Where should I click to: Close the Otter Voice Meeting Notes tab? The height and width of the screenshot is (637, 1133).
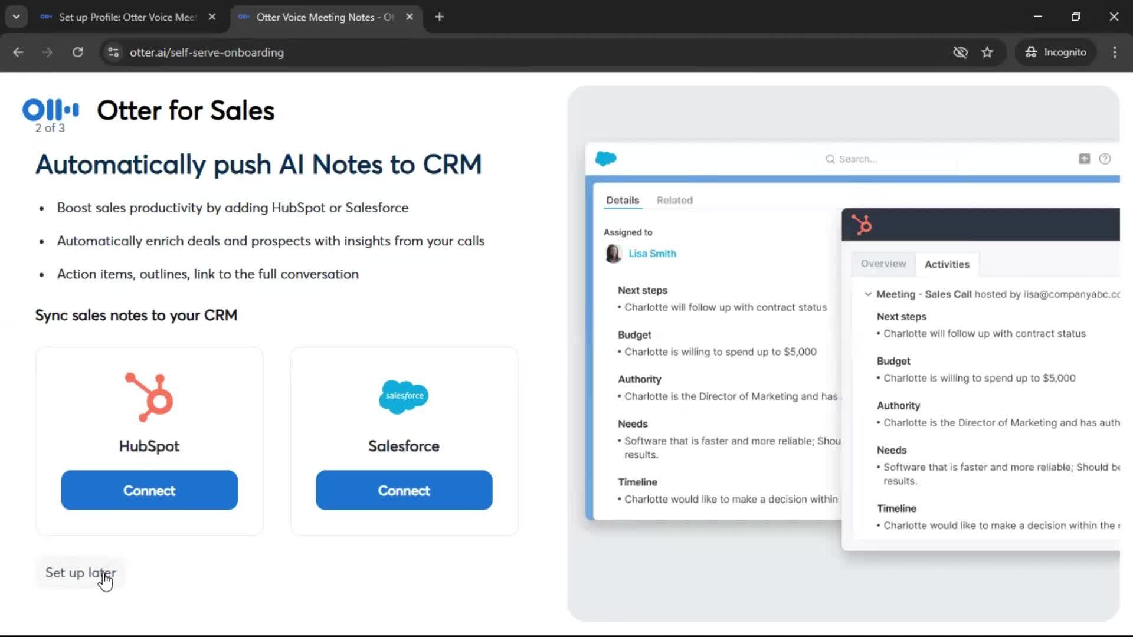tap(410, 17)
